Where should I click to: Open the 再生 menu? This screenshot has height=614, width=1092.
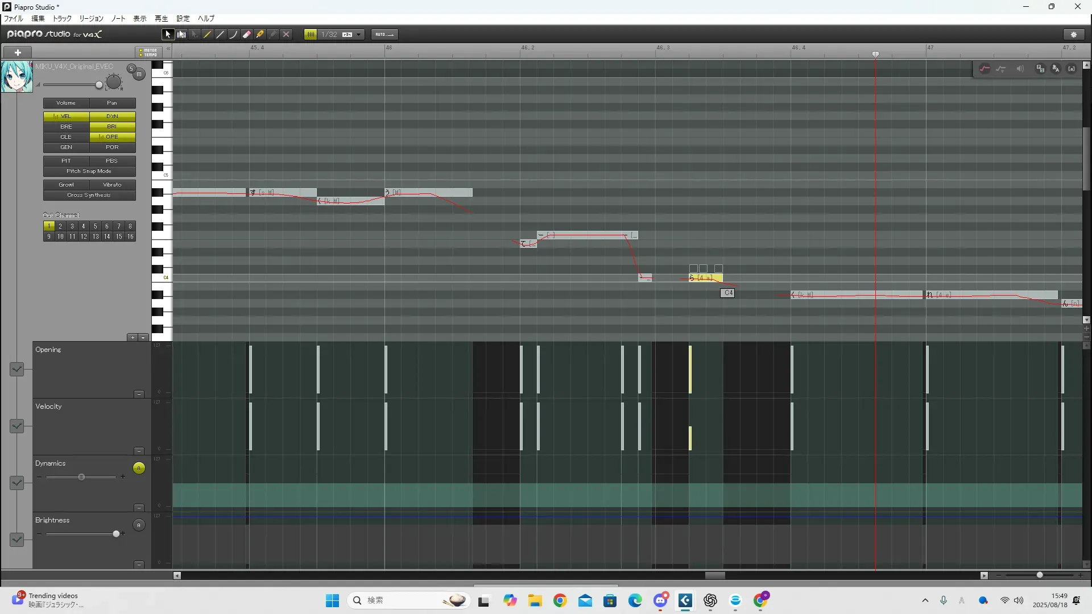[161, 19]
